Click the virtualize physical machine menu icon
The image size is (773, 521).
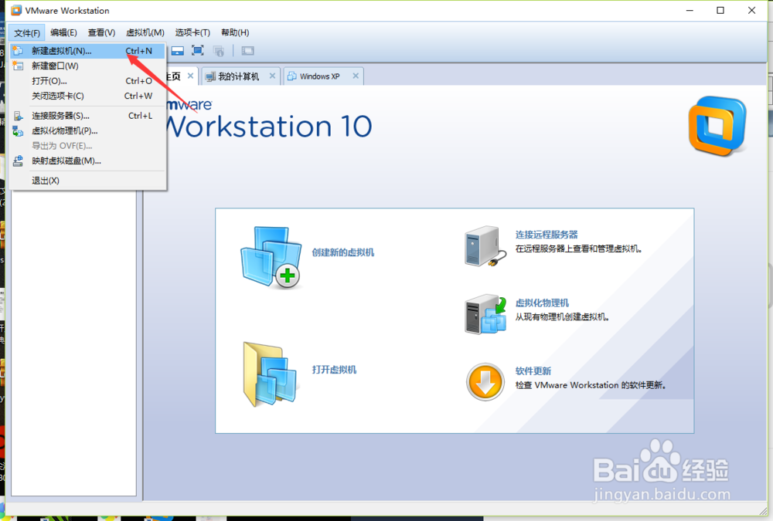(x=18, y=131)
